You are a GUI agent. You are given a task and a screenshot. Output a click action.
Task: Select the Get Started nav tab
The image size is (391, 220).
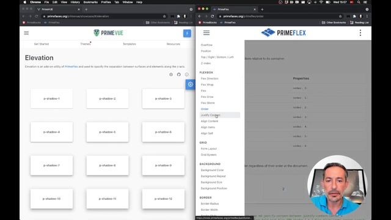(42, 44)
